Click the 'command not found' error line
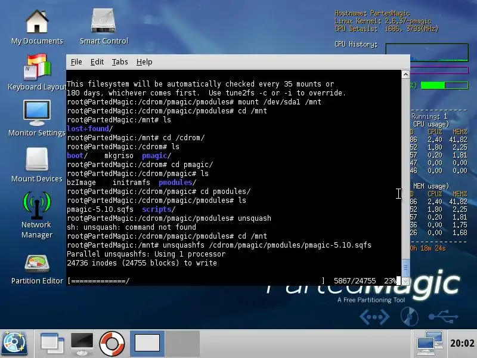The image size is (477, 358). [131, 227]
